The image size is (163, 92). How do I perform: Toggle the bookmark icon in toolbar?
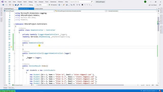(x=82, y=5)
